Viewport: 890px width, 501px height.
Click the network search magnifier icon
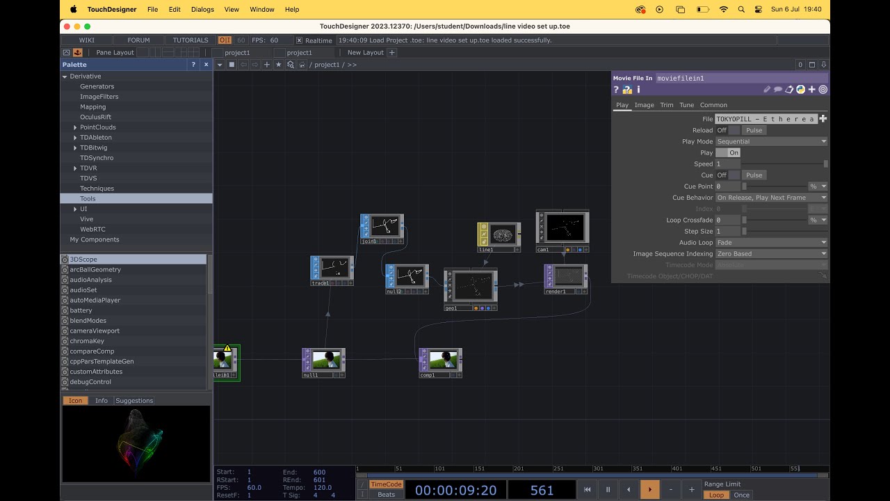pyautogui.click(x=291, y=65)
